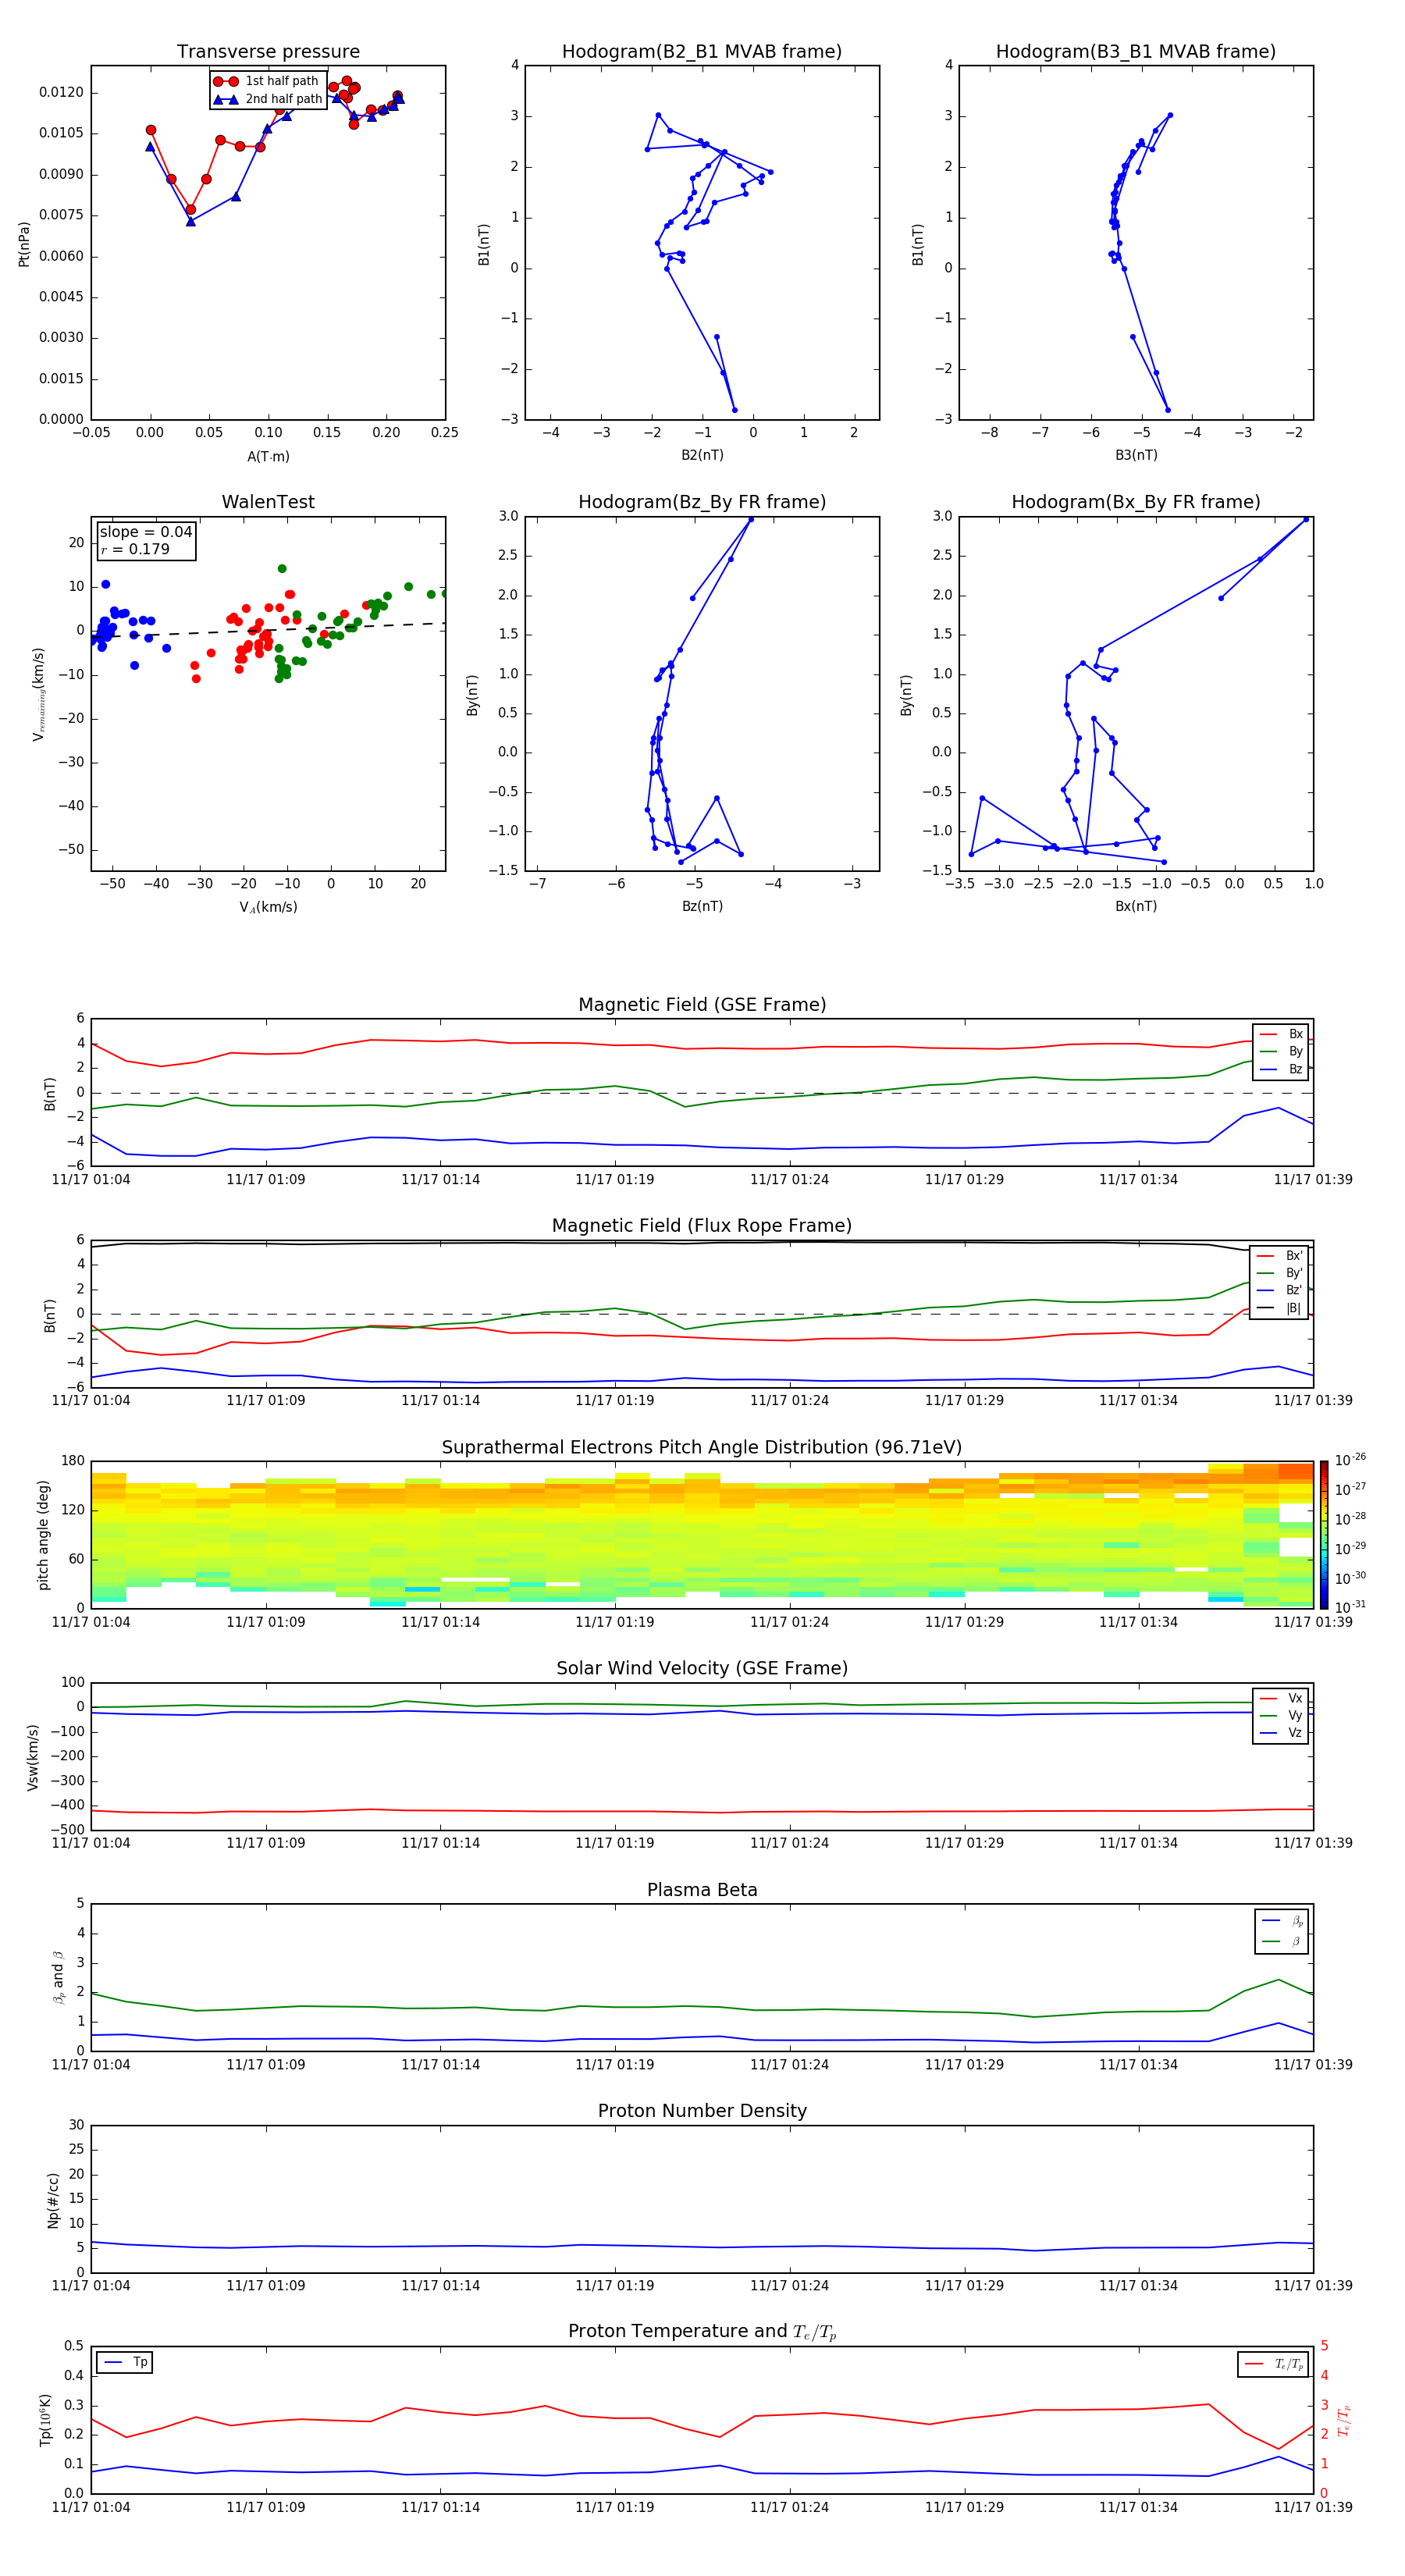
Task: Click the 'B2(nT)' x-axis label
Action: (x=702, y=455)
